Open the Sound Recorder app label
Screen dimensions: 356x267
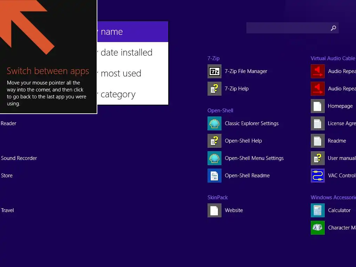(x=19, y=158)
